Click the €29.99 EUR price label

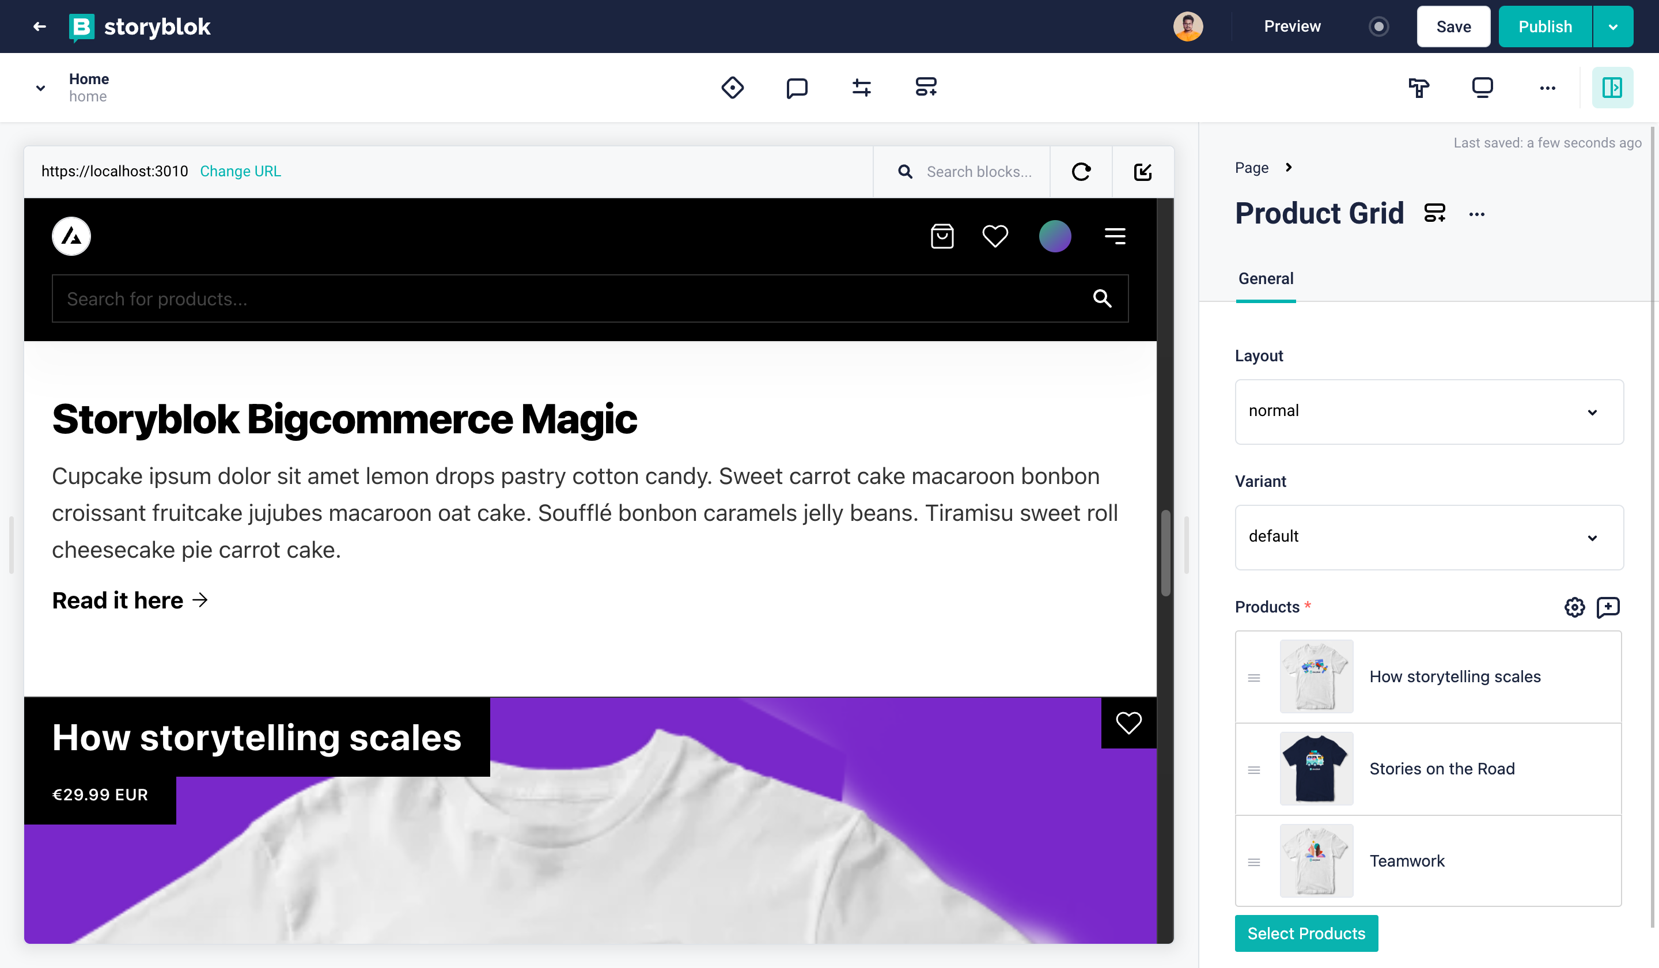click(x=100, y=794)
